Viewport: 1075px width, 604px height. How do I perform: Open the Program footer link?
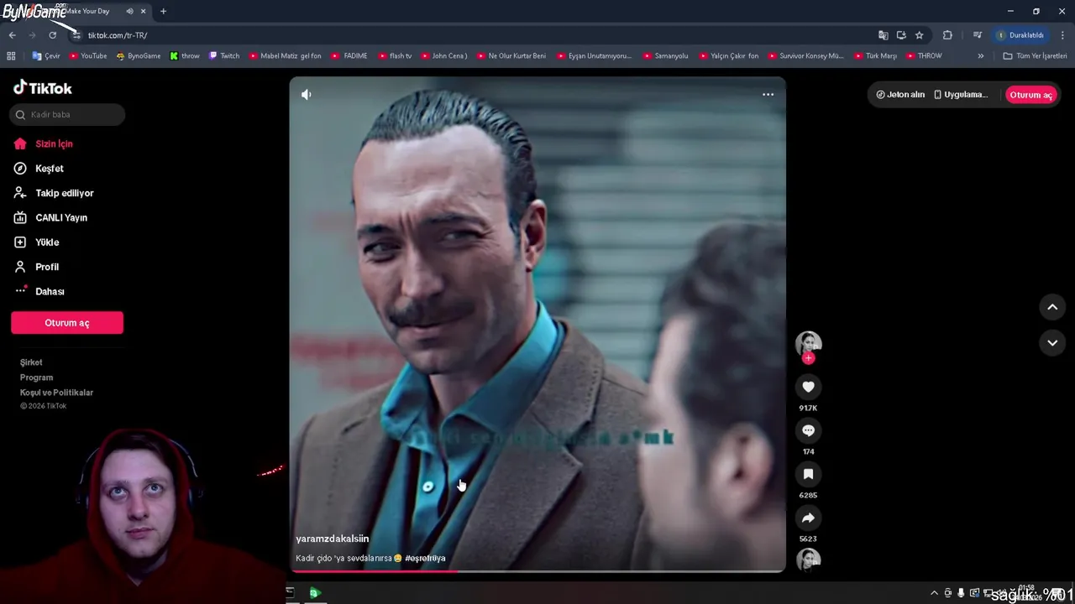click(x=36, y=377)
